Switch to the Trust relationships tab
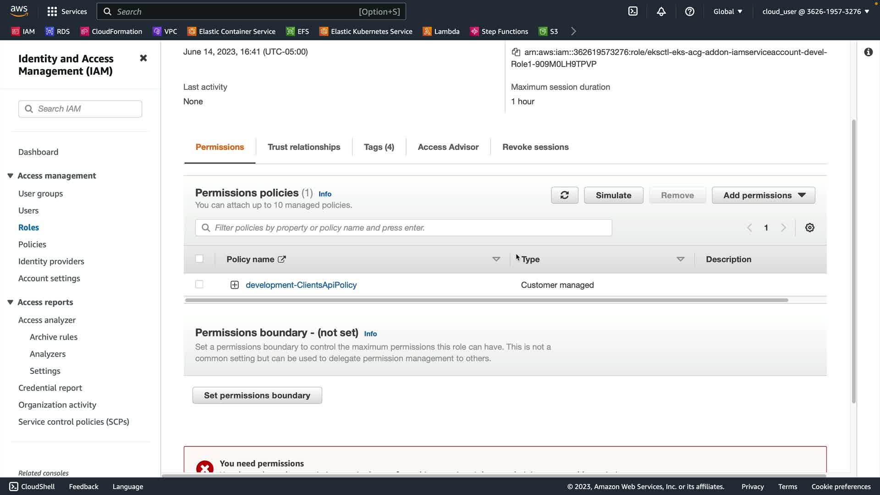This screenshot has width=880, height=495. tap(303, 147)
